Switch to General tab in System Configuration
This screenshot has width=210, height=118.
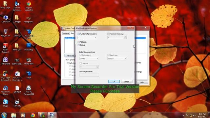[66, 33]
